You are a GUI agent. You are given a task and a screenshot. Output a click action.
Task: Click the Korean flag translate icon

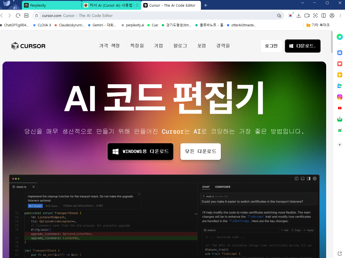[x=290, y=16]
